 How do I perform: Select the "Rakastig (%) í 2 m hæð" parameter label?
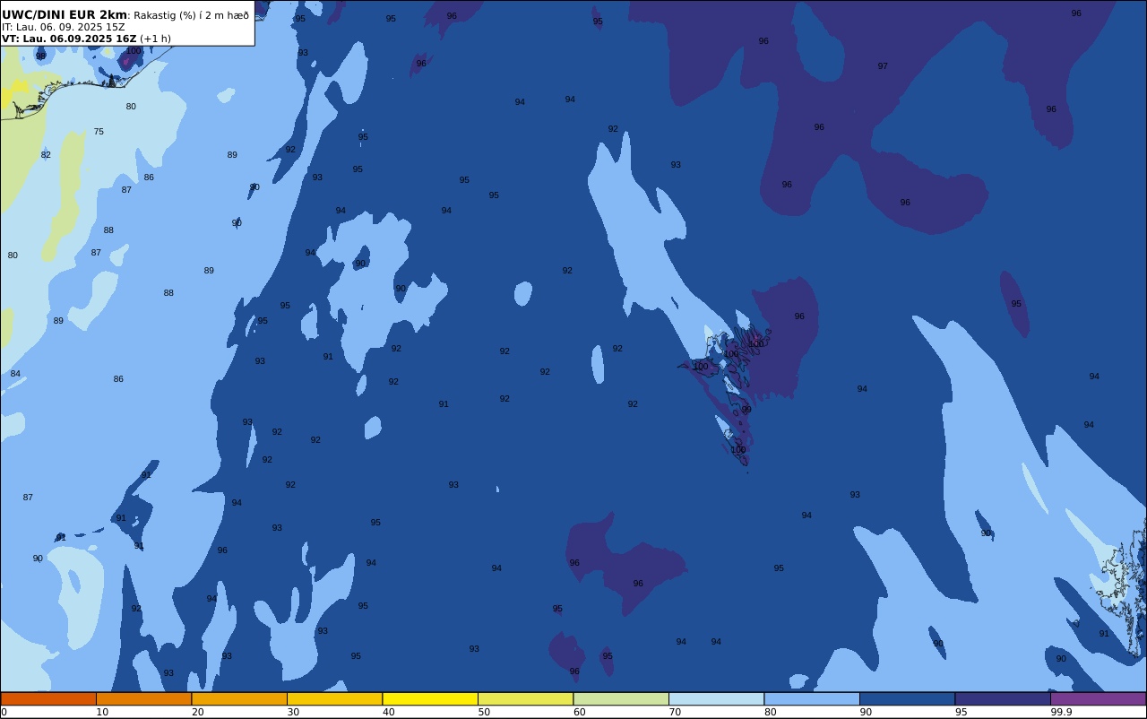point(192,15)
